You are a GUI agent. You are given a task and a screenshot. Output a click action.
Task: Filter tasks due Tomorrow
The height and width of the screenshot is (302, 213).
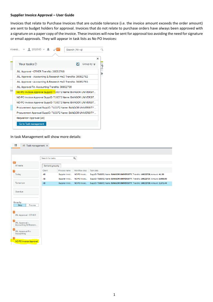click(x=26, y=183)
